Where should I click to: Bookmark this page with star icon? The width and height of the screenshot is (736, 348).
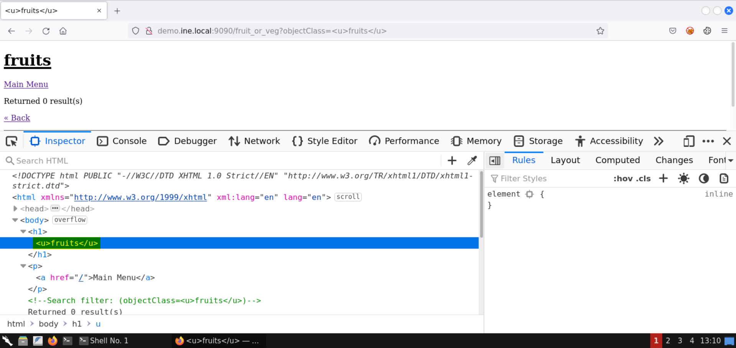point(600,31)
